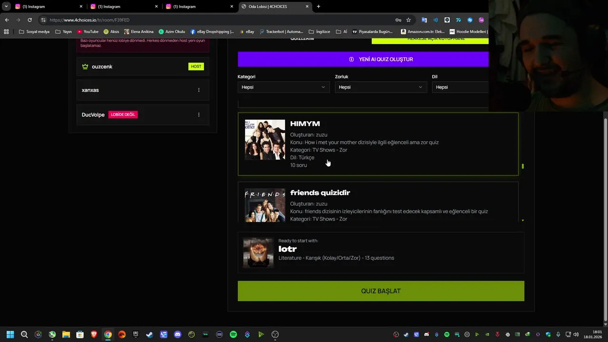This screenshot has height=342, width=608.
Task: Expand the Kategori dropdown
Action: coord(283,87)
